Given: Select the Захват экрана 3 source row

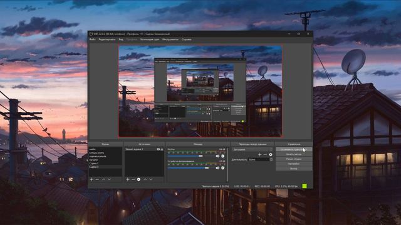Looking at the screenshot, I should click(x=144, y=149).
